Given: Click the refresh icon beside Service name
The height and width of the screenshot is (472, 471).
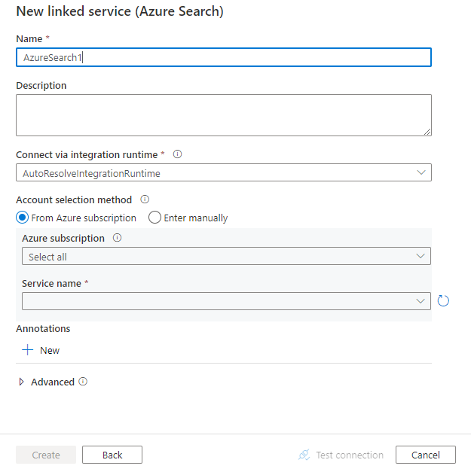Looking at the screenshot, I should pos(443,301).
